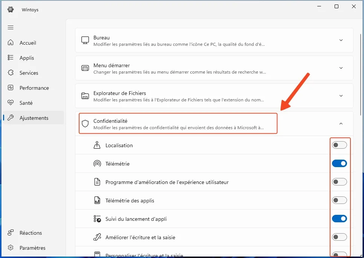
Task: Open the Explorateur de Fichiers section
Action: [341, 96]
